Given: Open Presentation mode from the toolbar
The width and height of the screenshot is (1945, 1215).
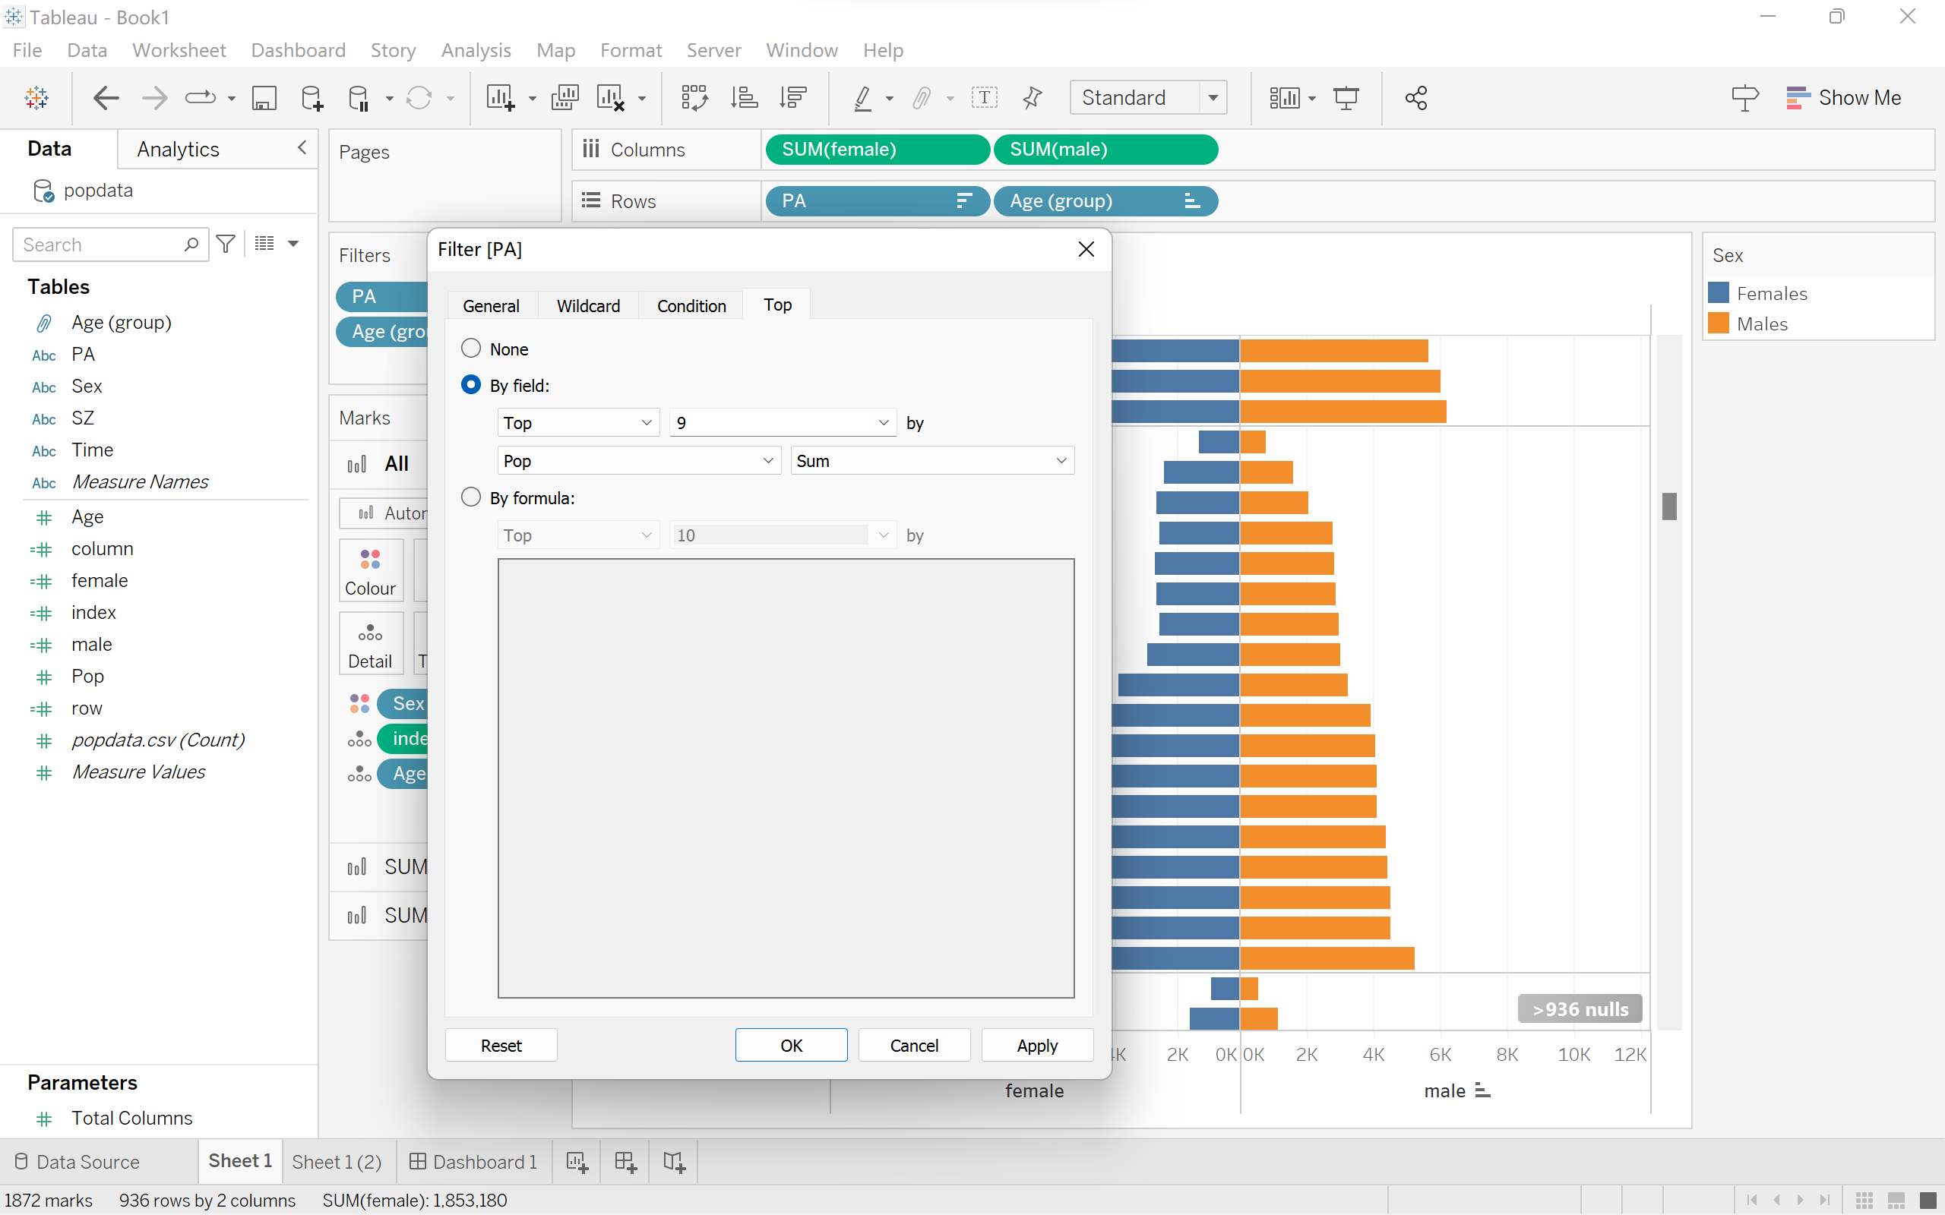Looking at the screenshot, I should (x=1346, y=98).
